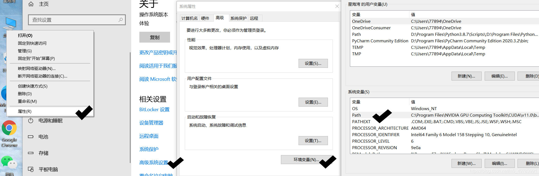Select PROCESSOR_LEVEL system variable row
The width and height of the screenshot is (539, 176).
point(445,141)
